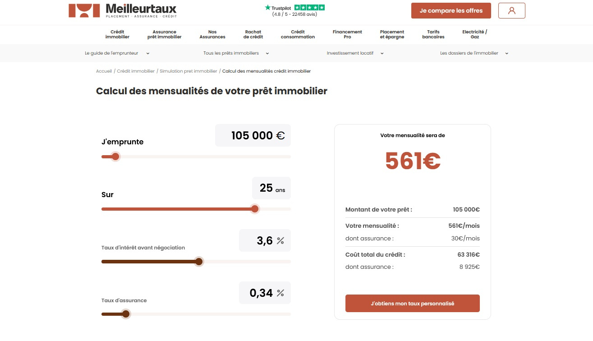Open Assurance prêt immobilier menu
The image size is (593, 341).
pyautogui.click(x=164, y=34)
